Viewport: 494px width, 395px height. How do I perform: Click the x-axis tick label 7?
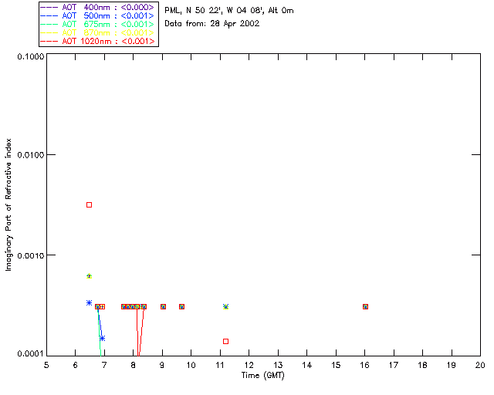coord(104,365)
